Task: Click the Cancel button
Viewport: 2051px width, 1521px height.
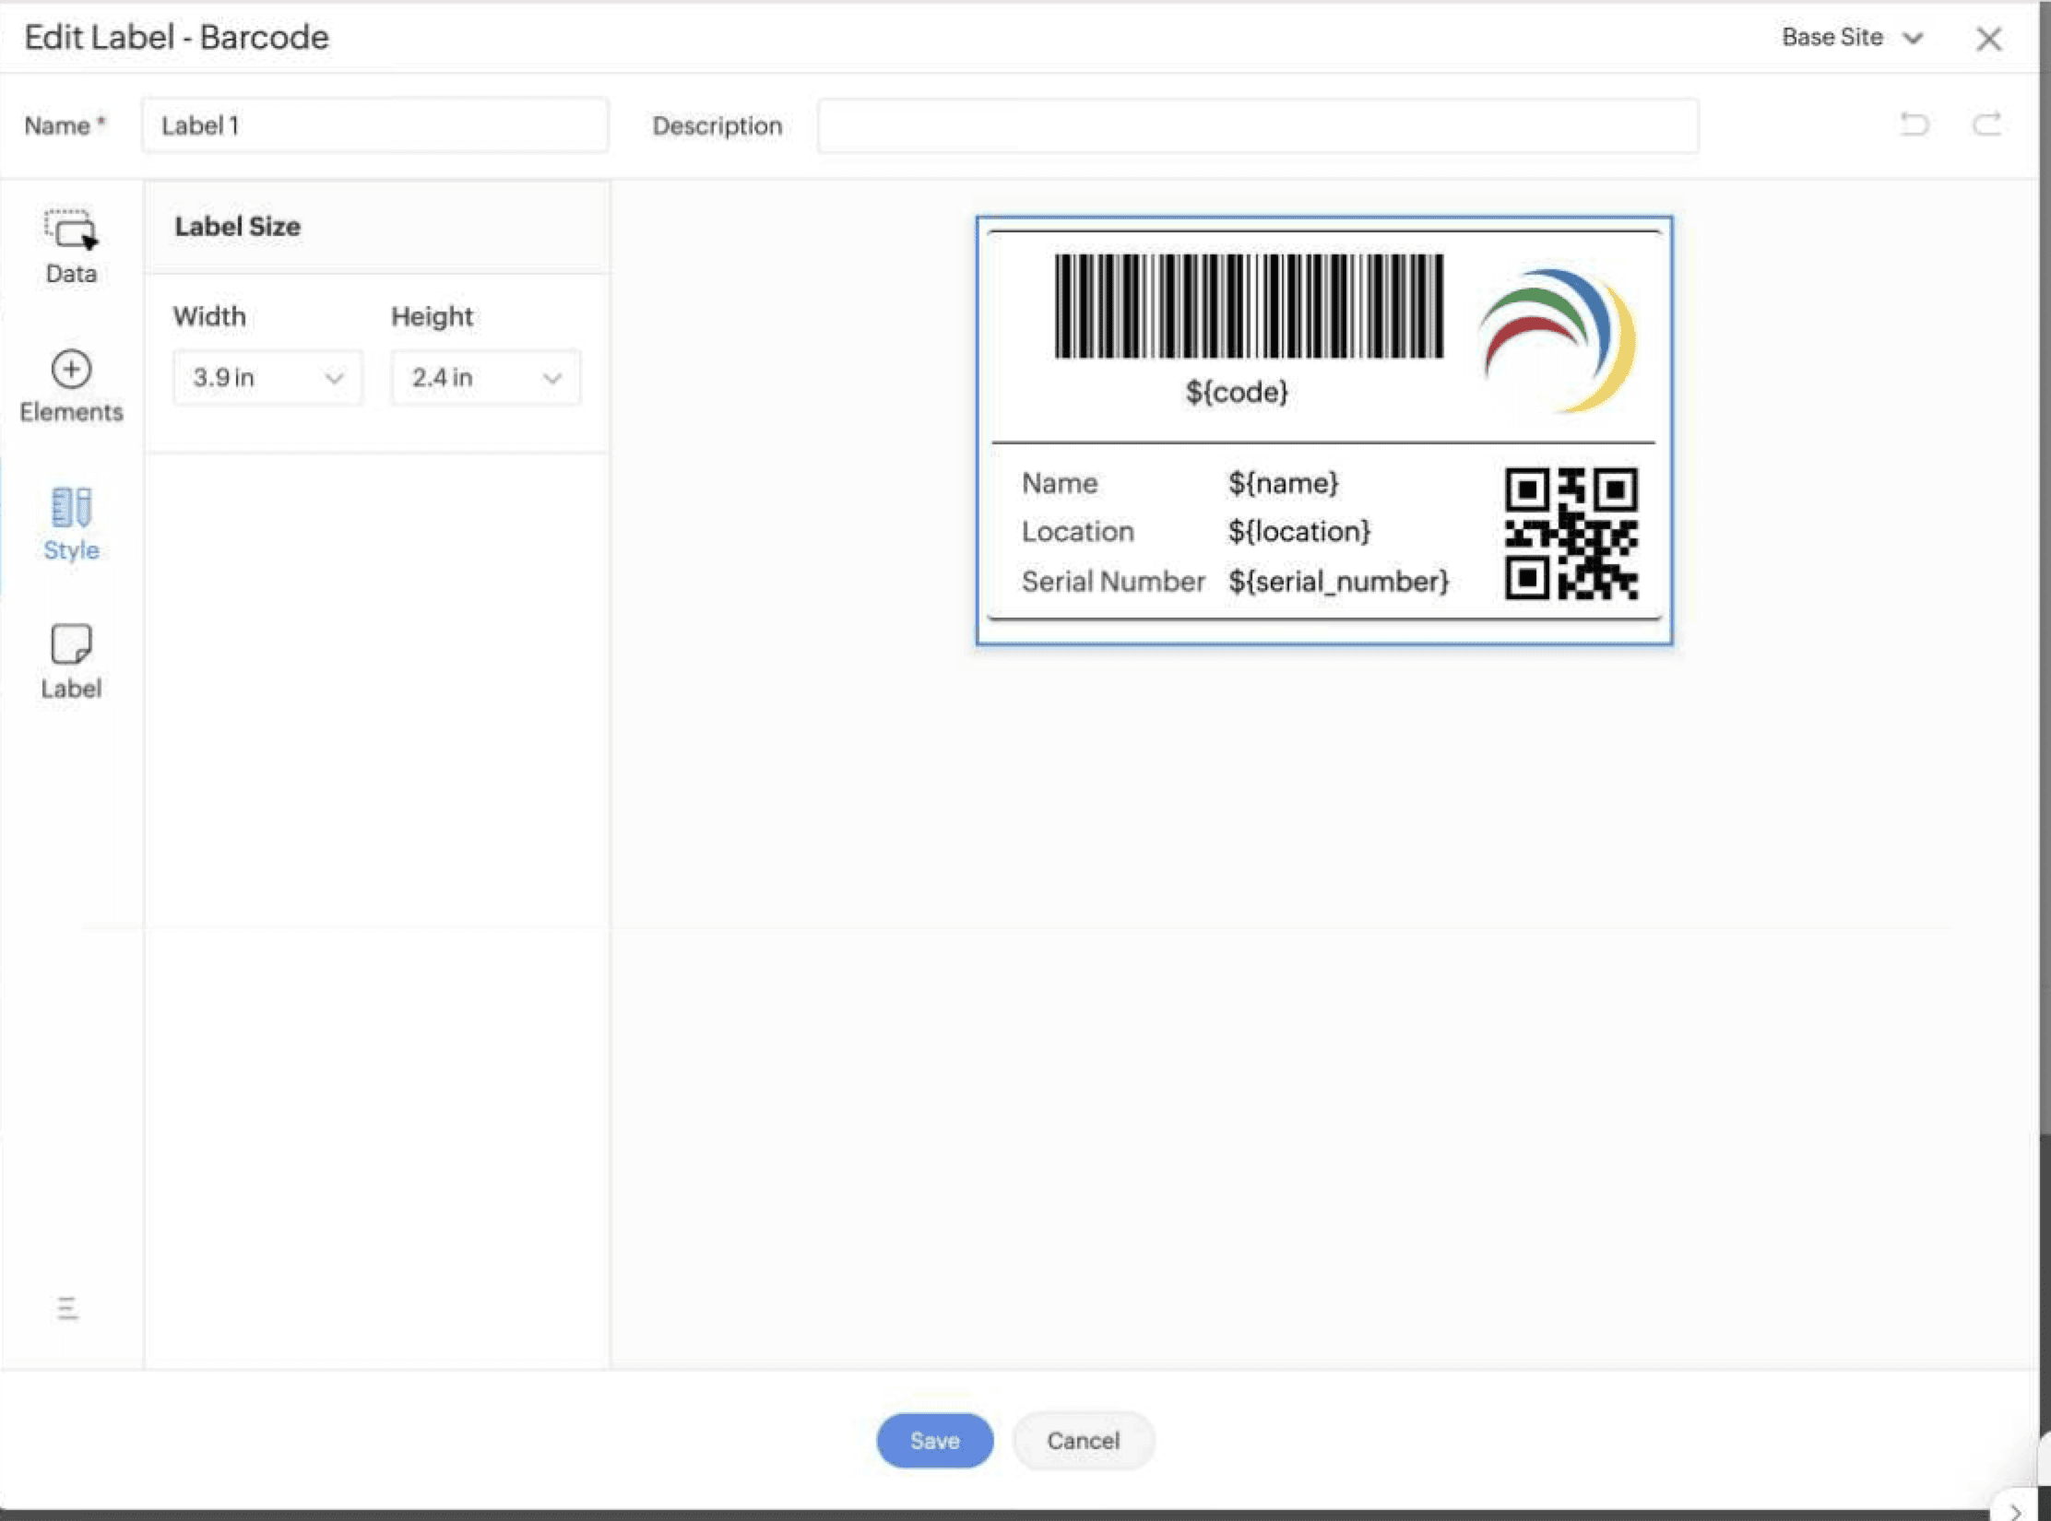Action: [1083, 1440]
